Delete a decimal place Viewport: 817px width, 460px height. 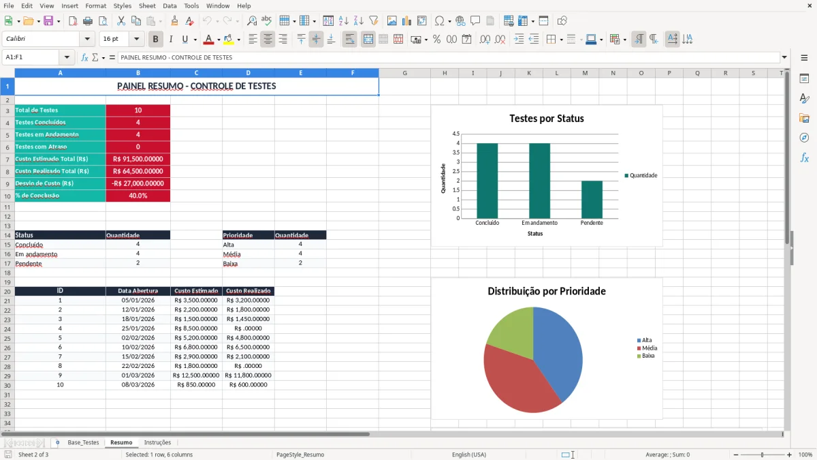pos(500,40)
